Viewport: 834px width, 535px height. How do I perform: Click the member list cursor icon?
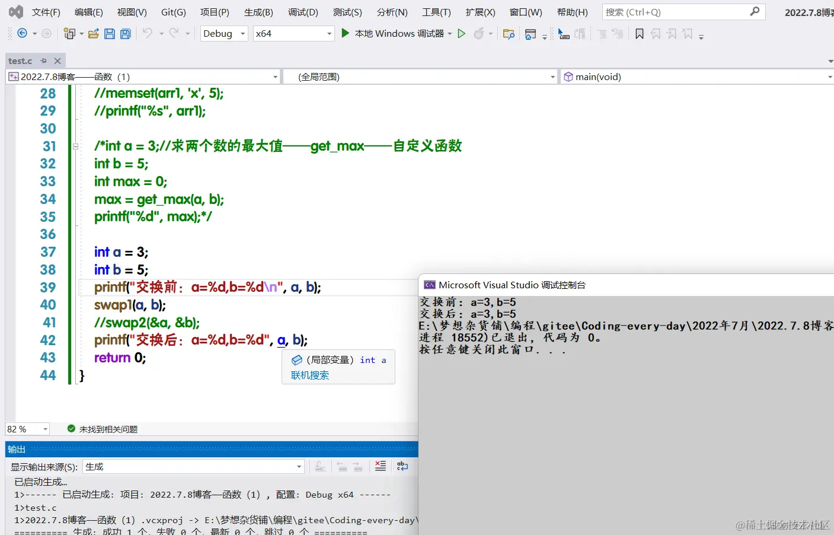(x=564, y=34)
